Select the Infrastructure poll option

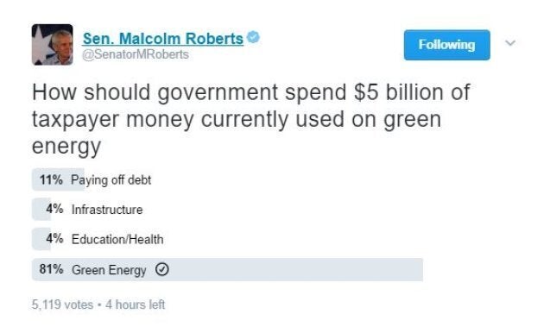(x=107, y=210)
